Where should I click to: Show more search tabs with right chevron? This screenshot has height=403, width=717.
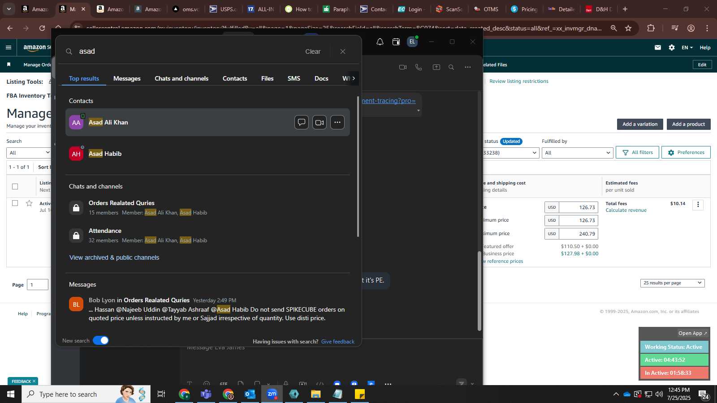(x=354, y=78)
